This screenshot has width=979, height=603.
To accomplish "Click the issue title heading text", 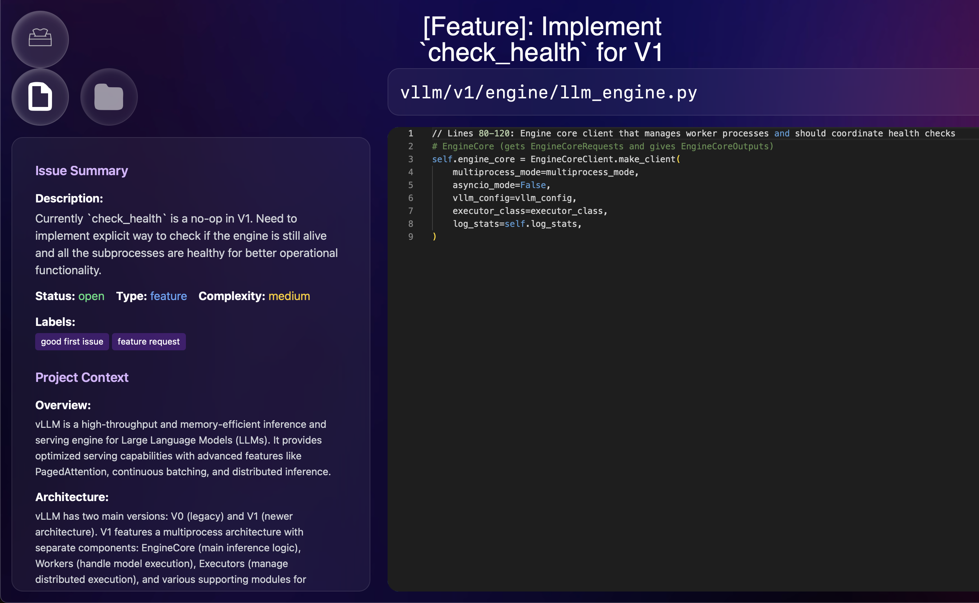I will [x=542, y=39].
